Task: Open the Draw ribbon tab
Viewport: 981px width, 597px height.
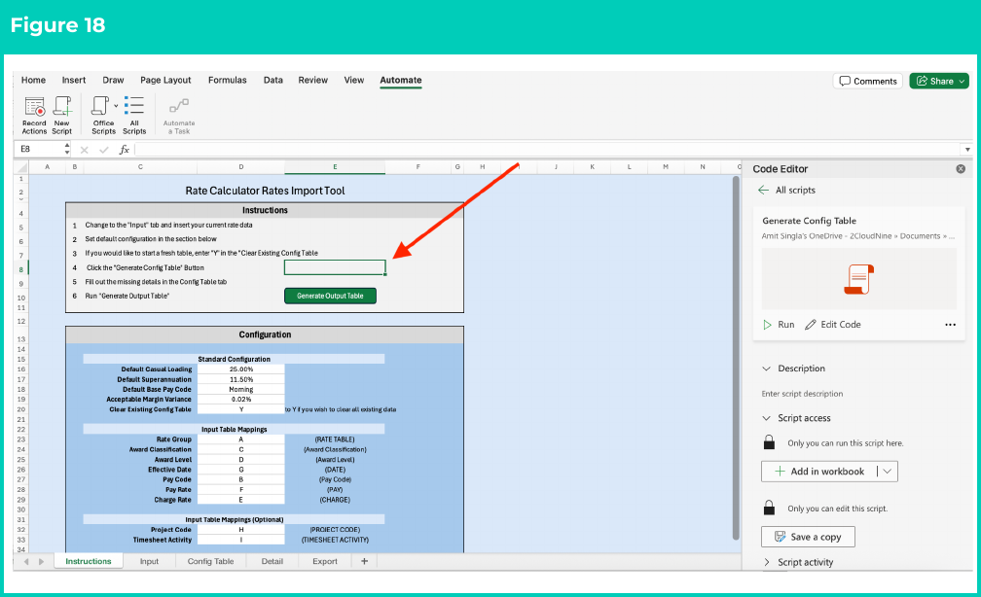Action: coord(113,80)
